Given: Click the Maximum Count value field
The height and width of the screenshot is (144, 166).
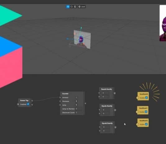Looking at the screenshot, I should (79, 113).
